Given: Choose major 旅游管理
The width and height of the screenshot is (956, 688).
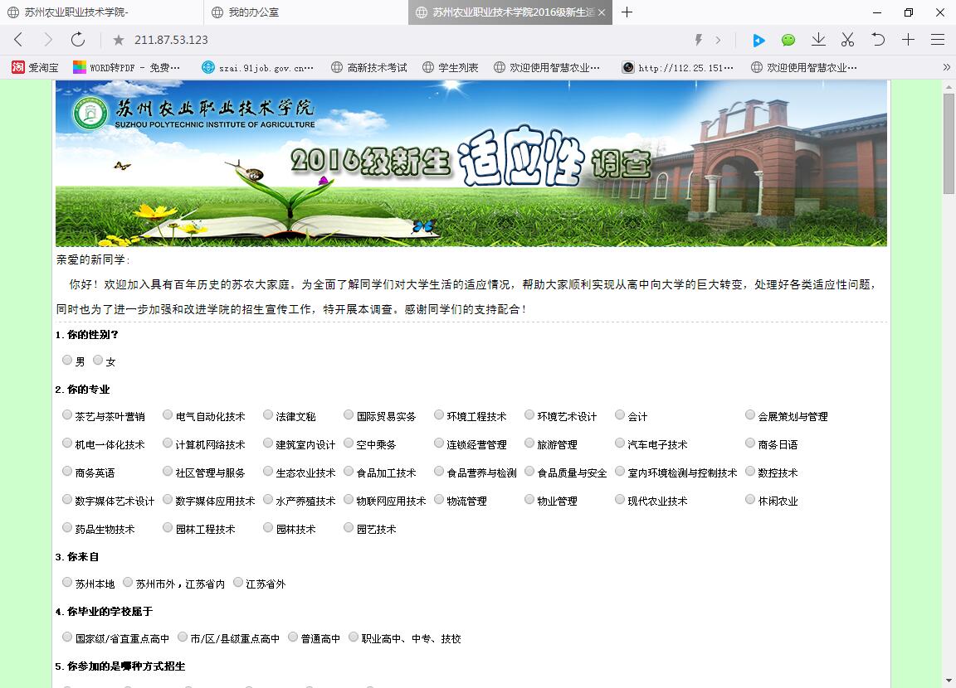Looking at the screenshot, I should 529,443.
